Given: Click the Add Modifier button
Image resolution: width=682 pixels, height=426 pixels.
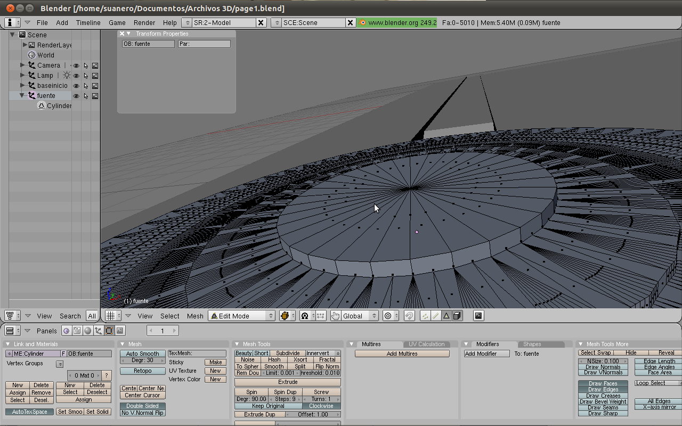Looking at the screenshot, I should (x=486, y=354).
